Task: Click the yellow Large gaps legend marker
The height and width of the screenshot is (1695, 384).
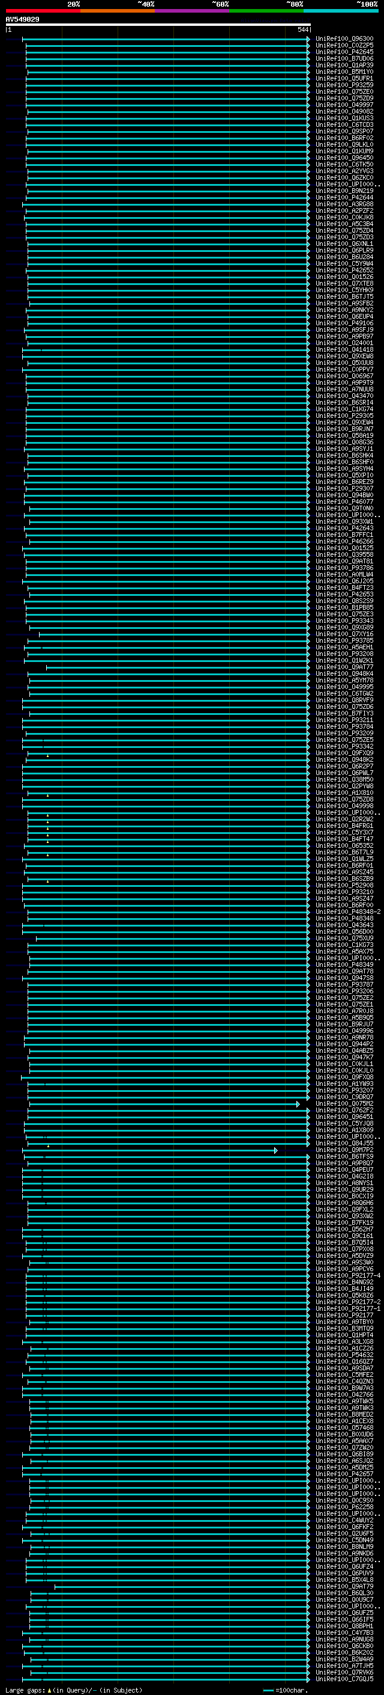Action: pos(49,1690)
